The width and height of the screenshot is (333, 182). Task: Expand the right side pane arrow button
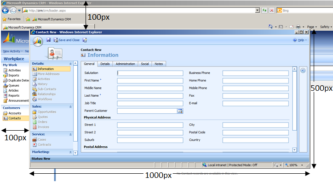[x=303, y=71]
